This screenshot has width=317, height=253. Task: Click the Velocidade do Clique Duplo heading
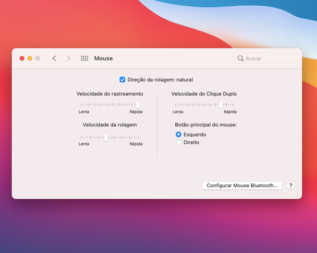pyautogui.click(x=204, y=94)
